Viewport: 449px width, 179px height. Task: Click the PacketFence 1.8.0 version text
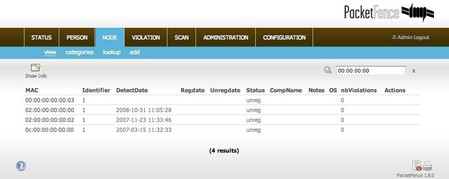click(416, 175)
